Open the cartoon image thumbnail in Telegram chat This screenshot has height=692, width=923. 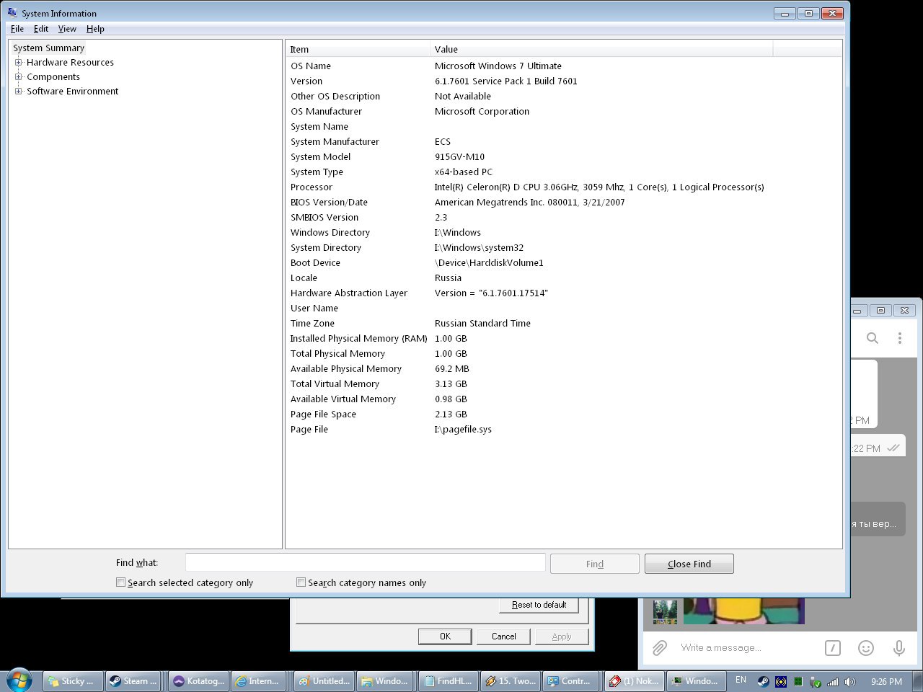(743, 611)
